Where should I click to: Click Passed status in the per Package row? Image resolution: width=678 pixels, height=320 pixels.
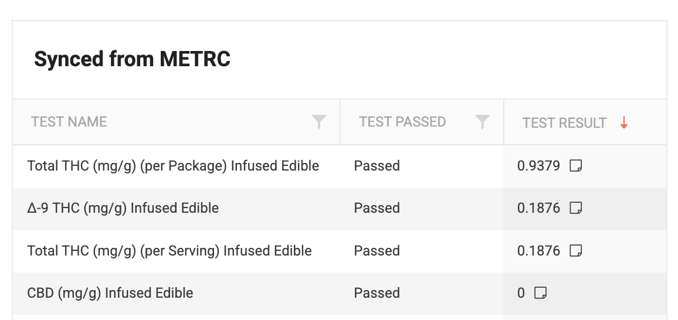pyautogui.click(x=377, y=166)
